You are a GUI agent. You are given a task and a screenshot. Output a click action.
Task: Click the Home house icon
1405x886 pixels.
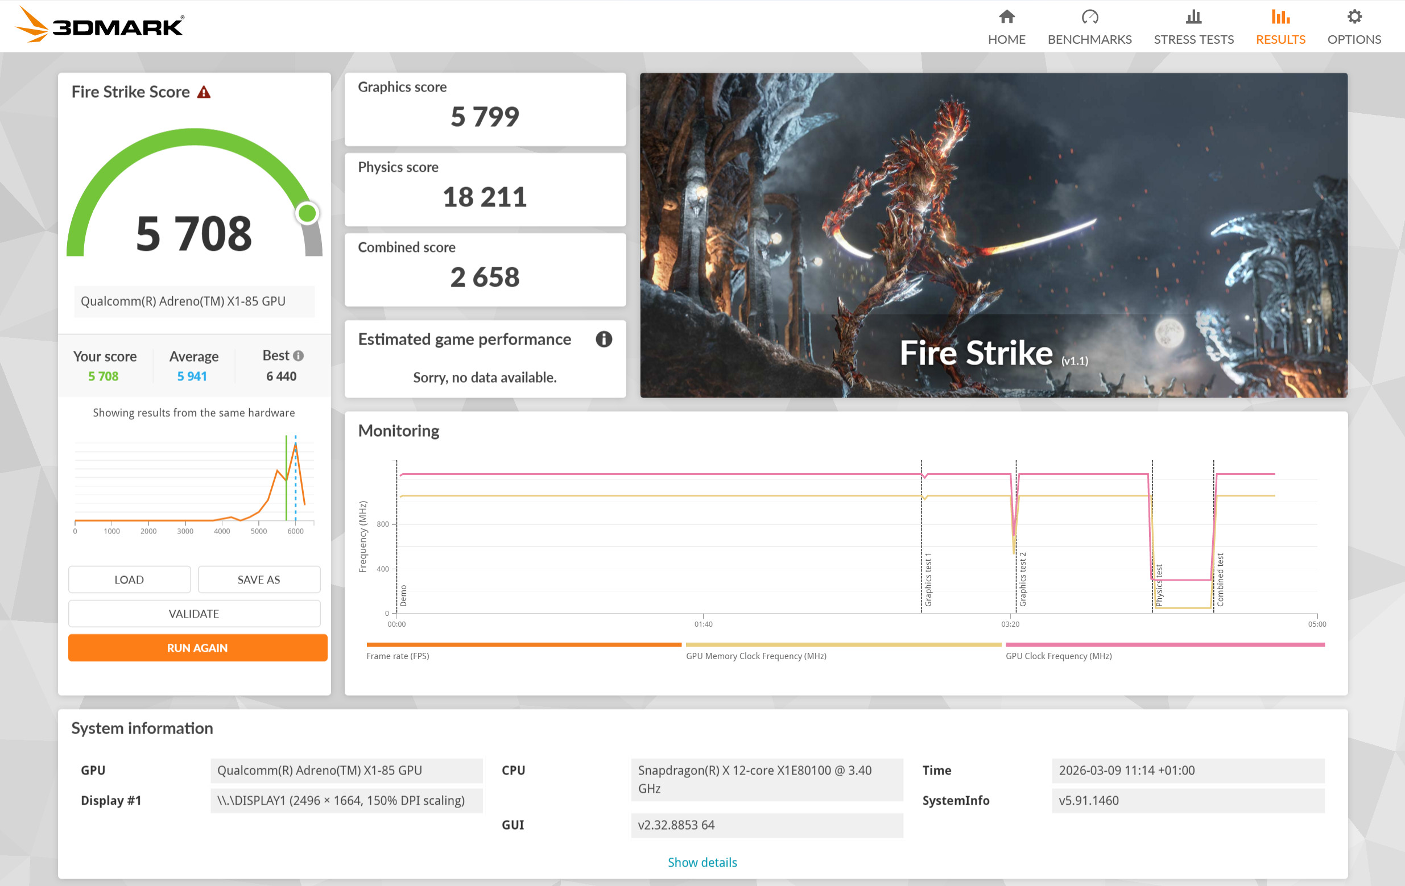tap(1006, 17)
